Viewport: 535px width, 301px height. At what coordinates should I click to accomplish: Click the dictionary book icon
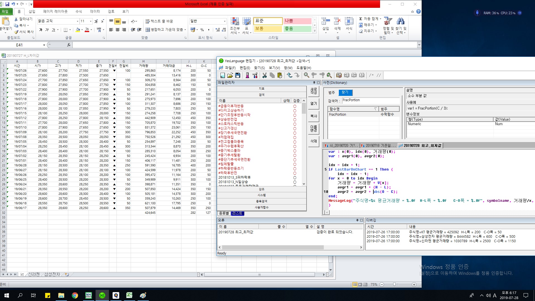coord(339,75)
